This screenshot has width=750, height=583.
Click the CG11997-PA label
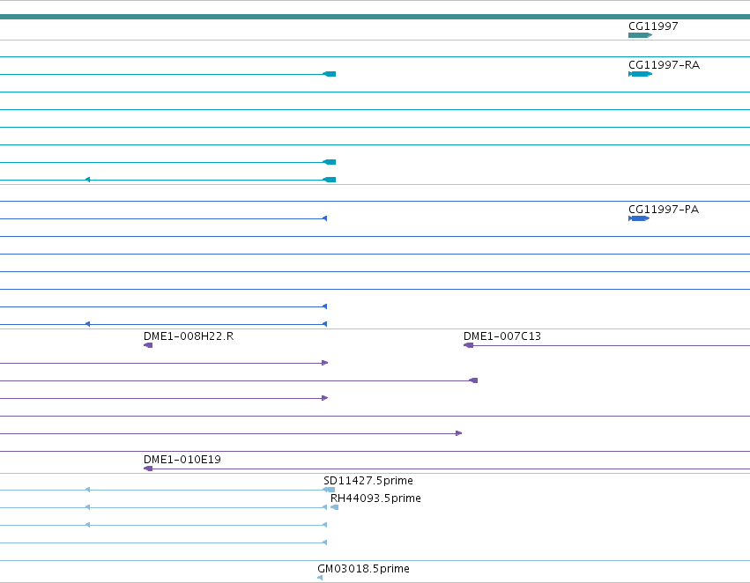[664, 210]
